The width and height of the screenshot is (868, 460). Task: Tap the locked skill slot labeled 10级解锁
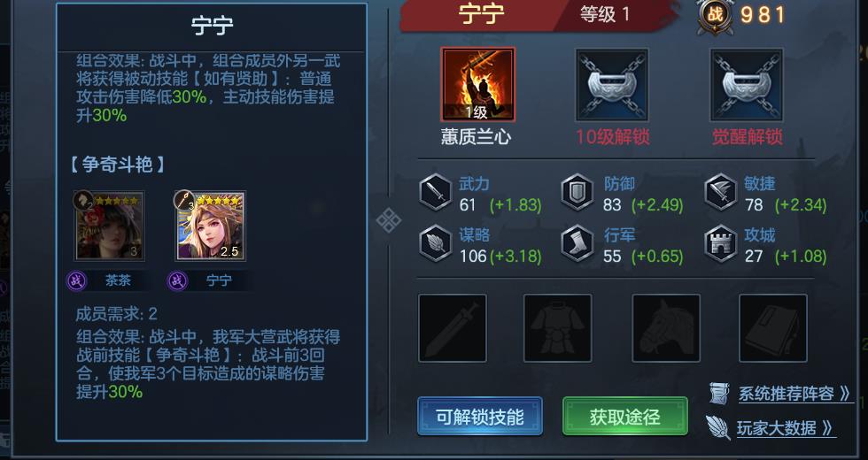(612, 85)
